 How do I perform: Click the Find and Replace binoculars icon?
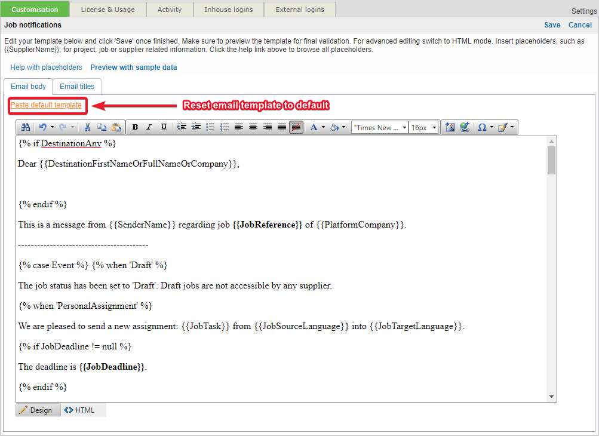(x=26, y=127)
